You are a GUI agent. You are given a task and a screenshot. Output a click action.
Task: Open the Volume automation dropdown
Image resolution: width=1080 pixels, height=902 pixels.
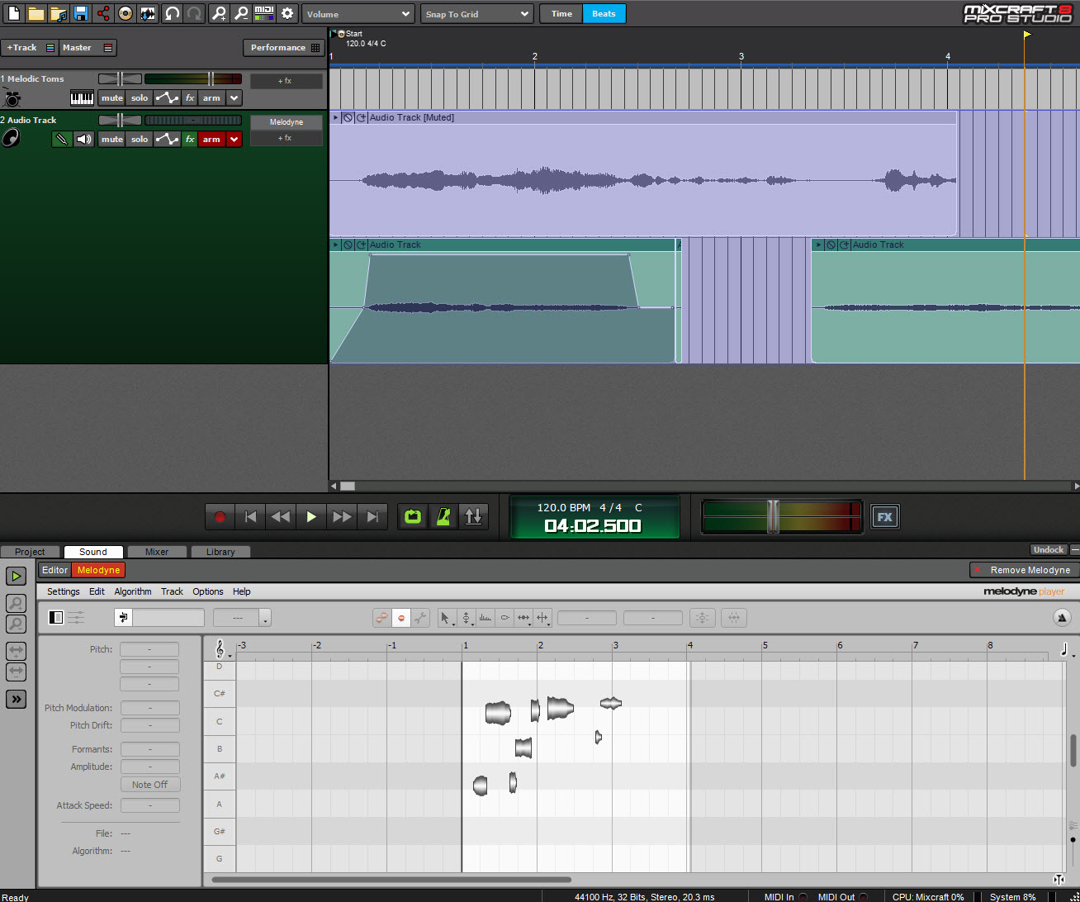tap(358, 14)
